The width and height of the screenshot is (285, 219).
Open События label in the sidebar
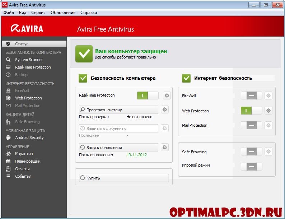point(23,176)
